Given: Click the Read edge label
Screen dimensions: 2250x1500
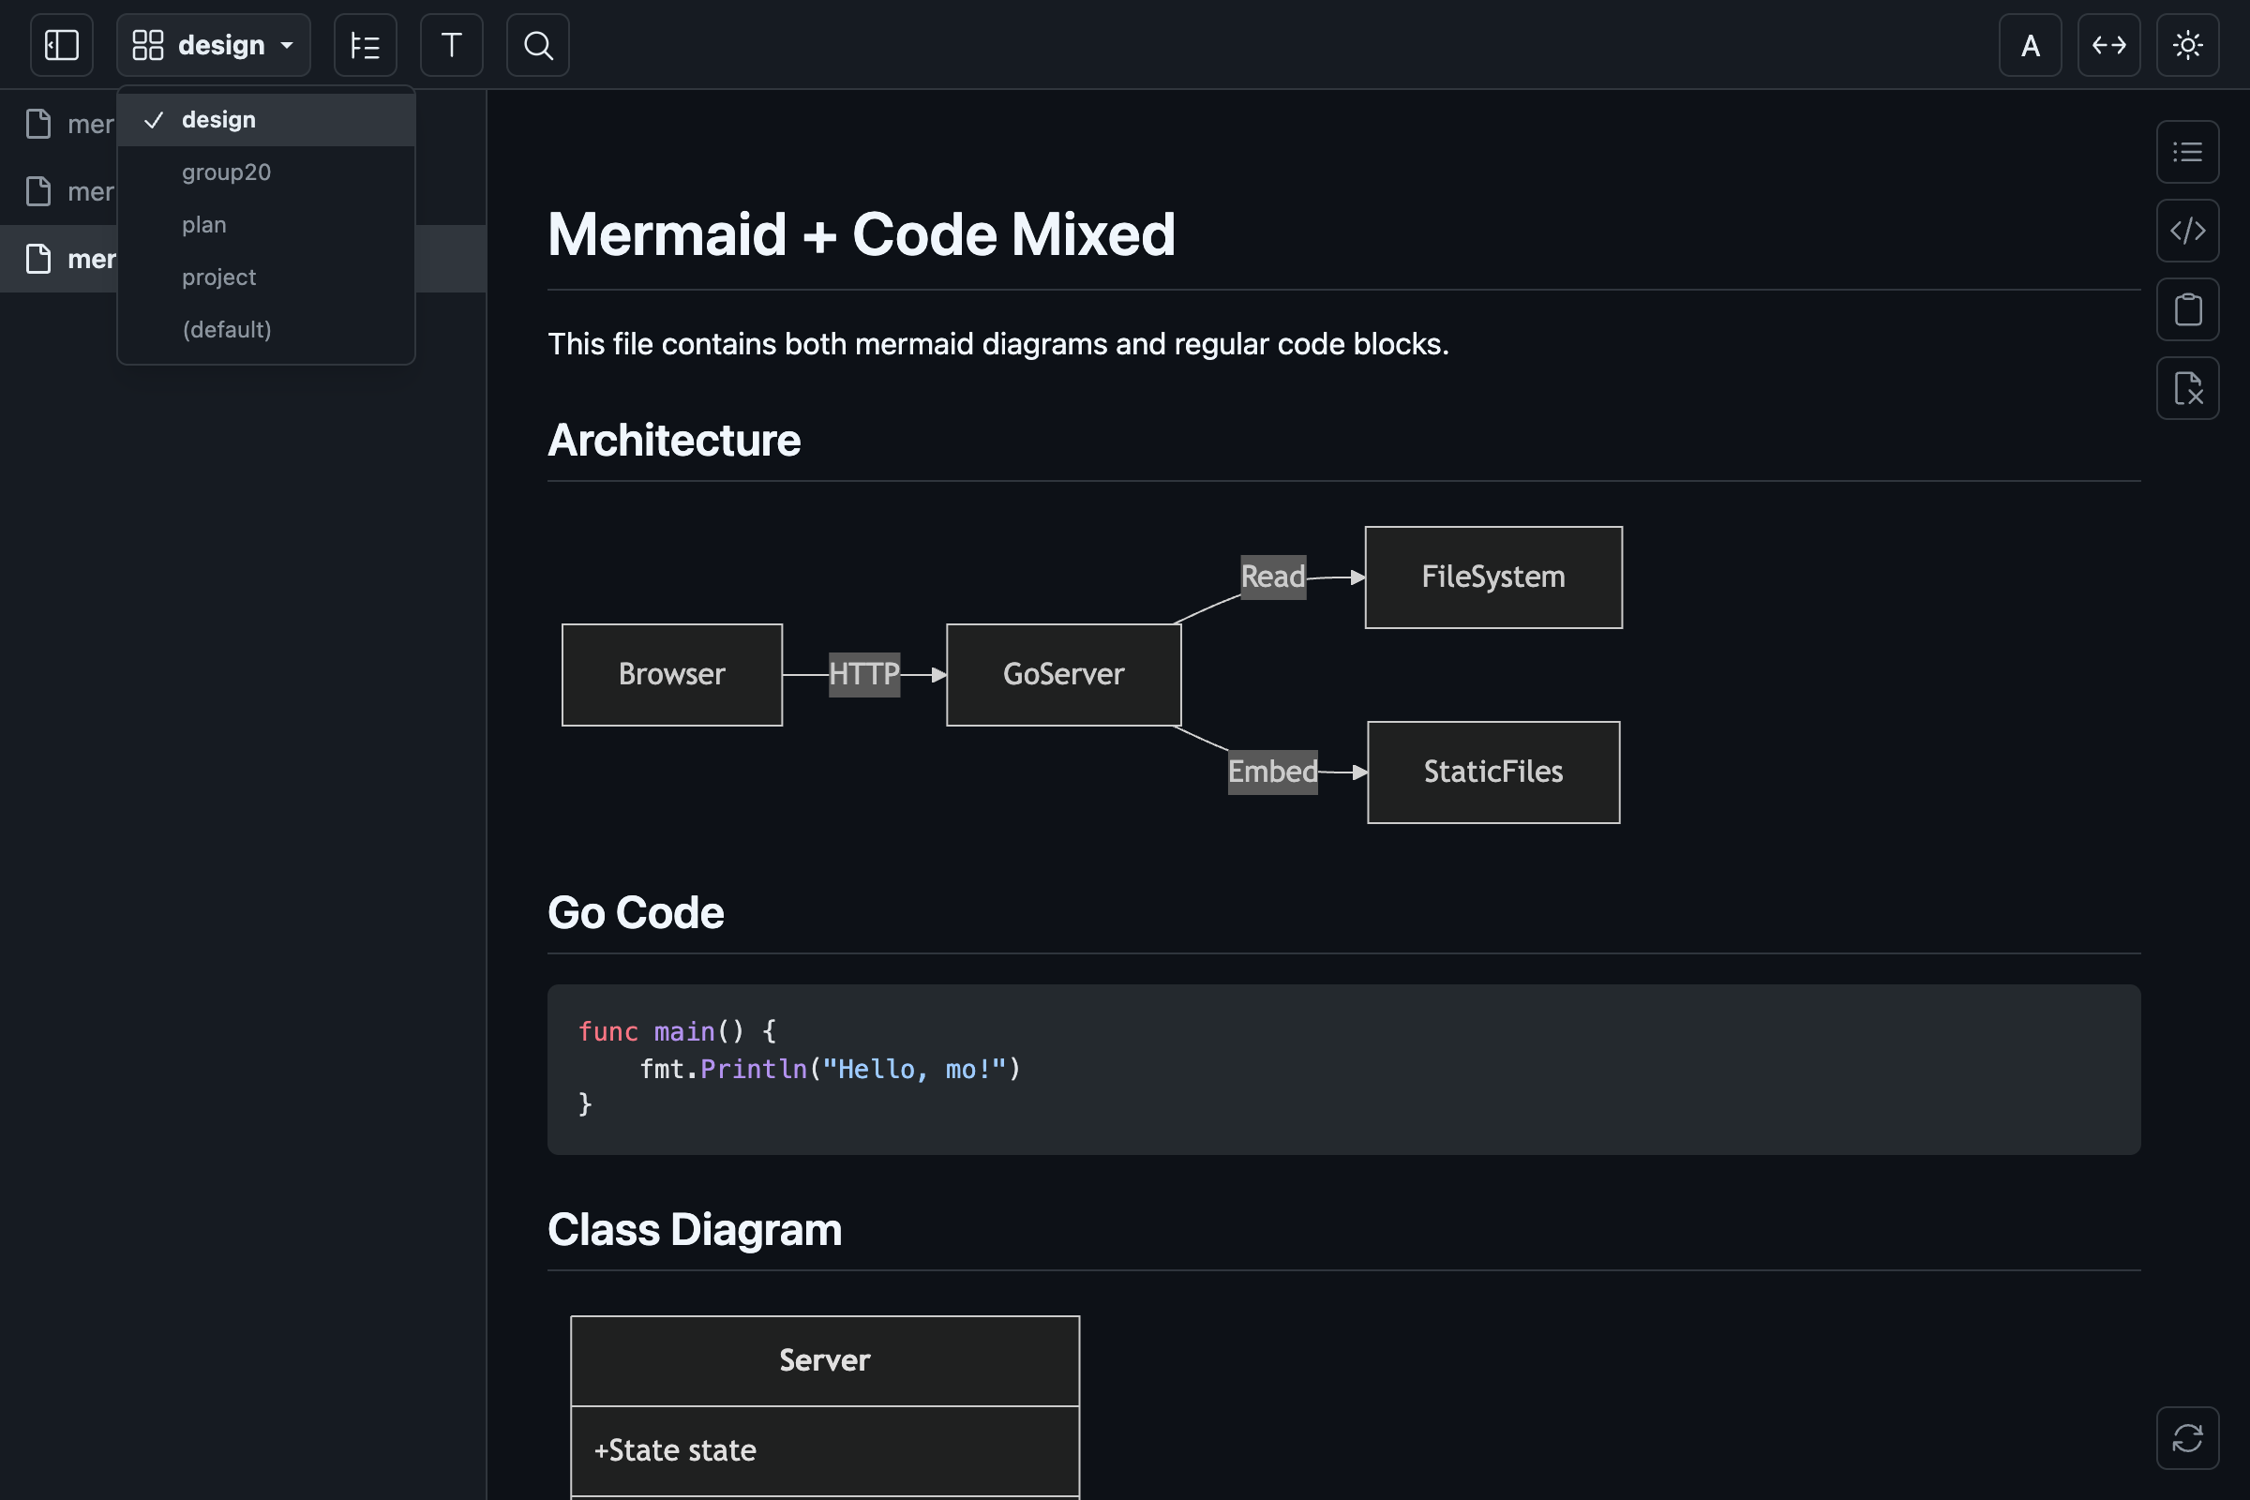Looking at the screenshot, I should [1272, 577].
